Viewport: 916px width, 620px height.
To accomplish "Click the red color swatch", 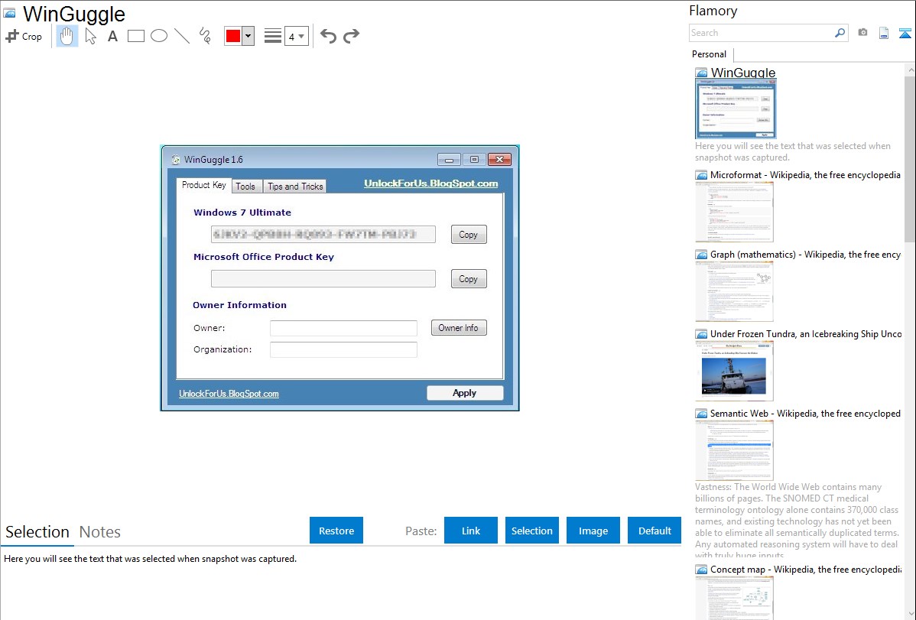I will (233, 36).
